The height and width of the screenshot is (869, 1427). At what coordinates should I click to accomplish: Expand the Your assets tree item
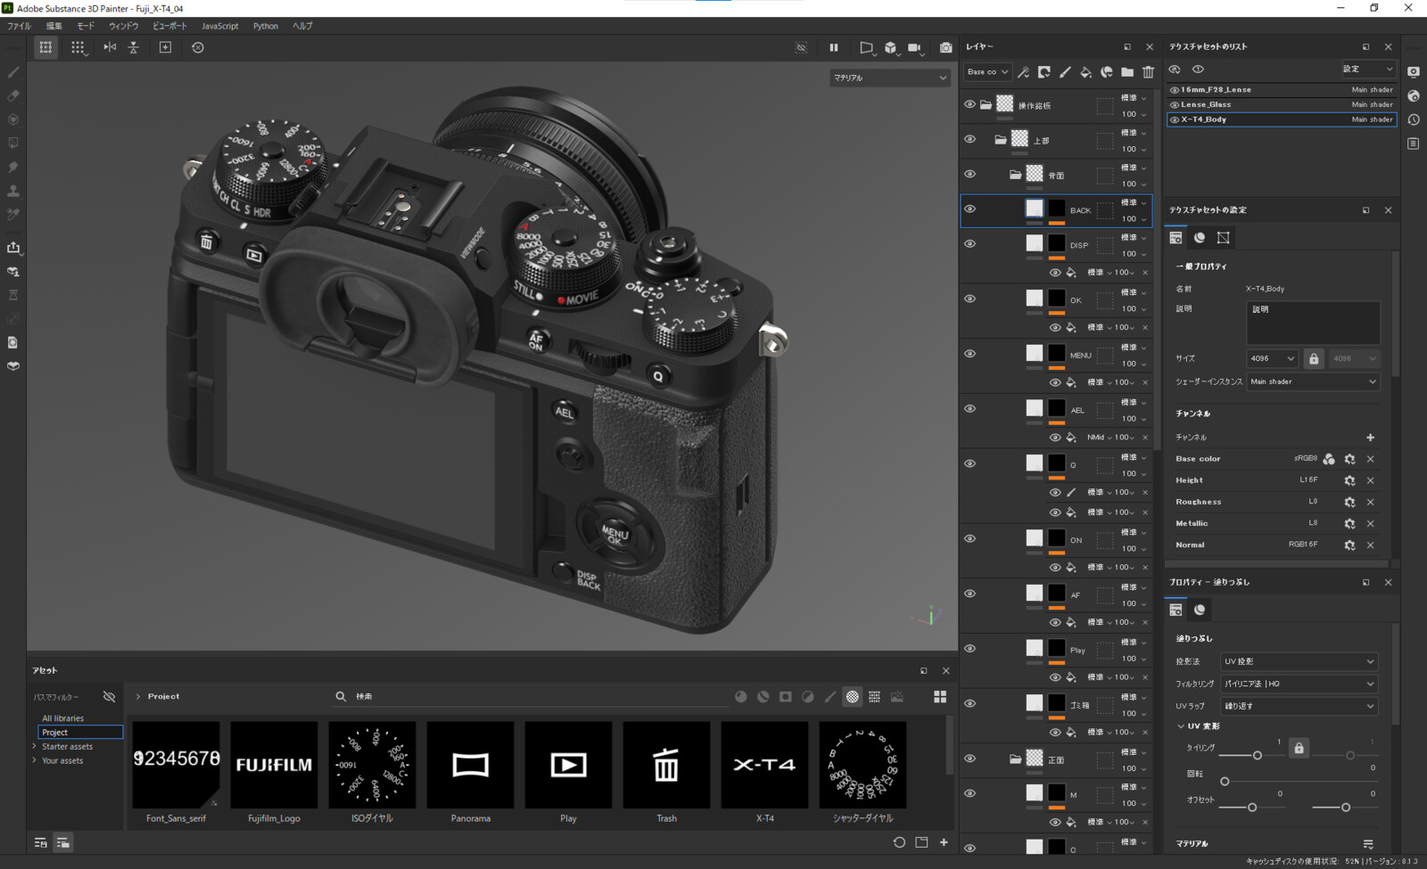click(x=35, y=760)
